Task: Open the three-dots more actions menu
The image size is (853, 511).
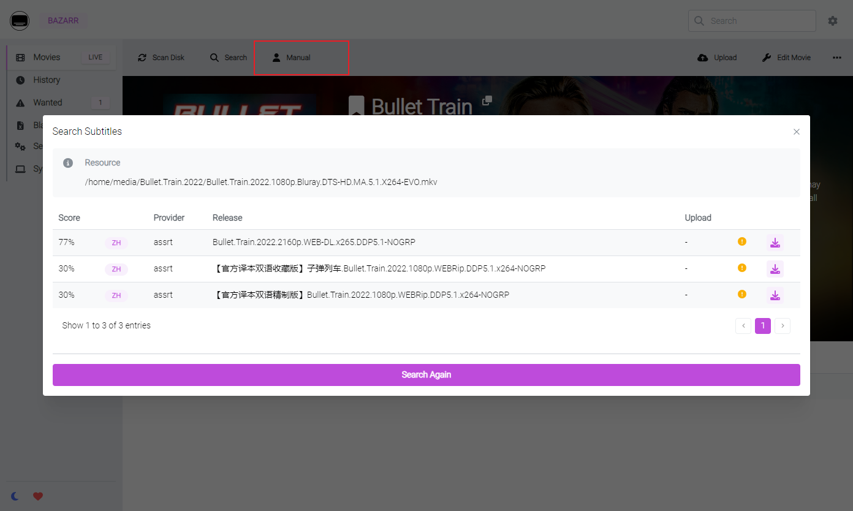Action: tap(837, 58)
